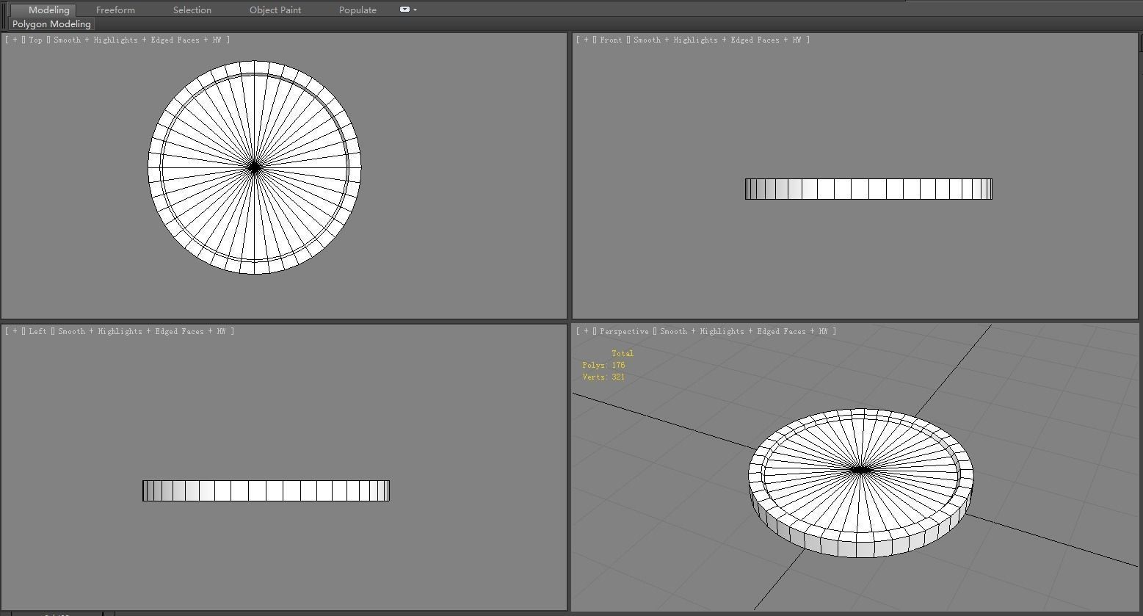Click the Perspective viewport view label
The image size is (1143, 616).
(624, 331)
